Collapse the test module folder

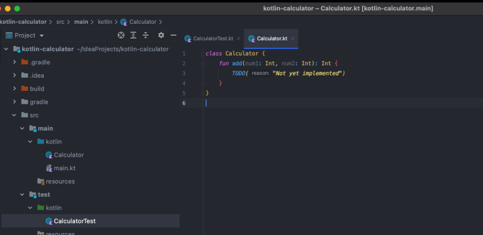pyautogui.click(x=22, y=195)
